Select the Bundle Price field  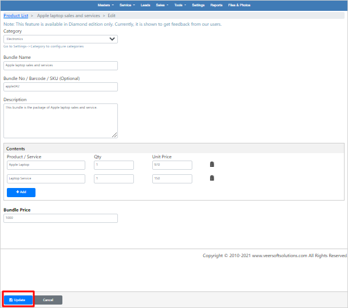61,218
